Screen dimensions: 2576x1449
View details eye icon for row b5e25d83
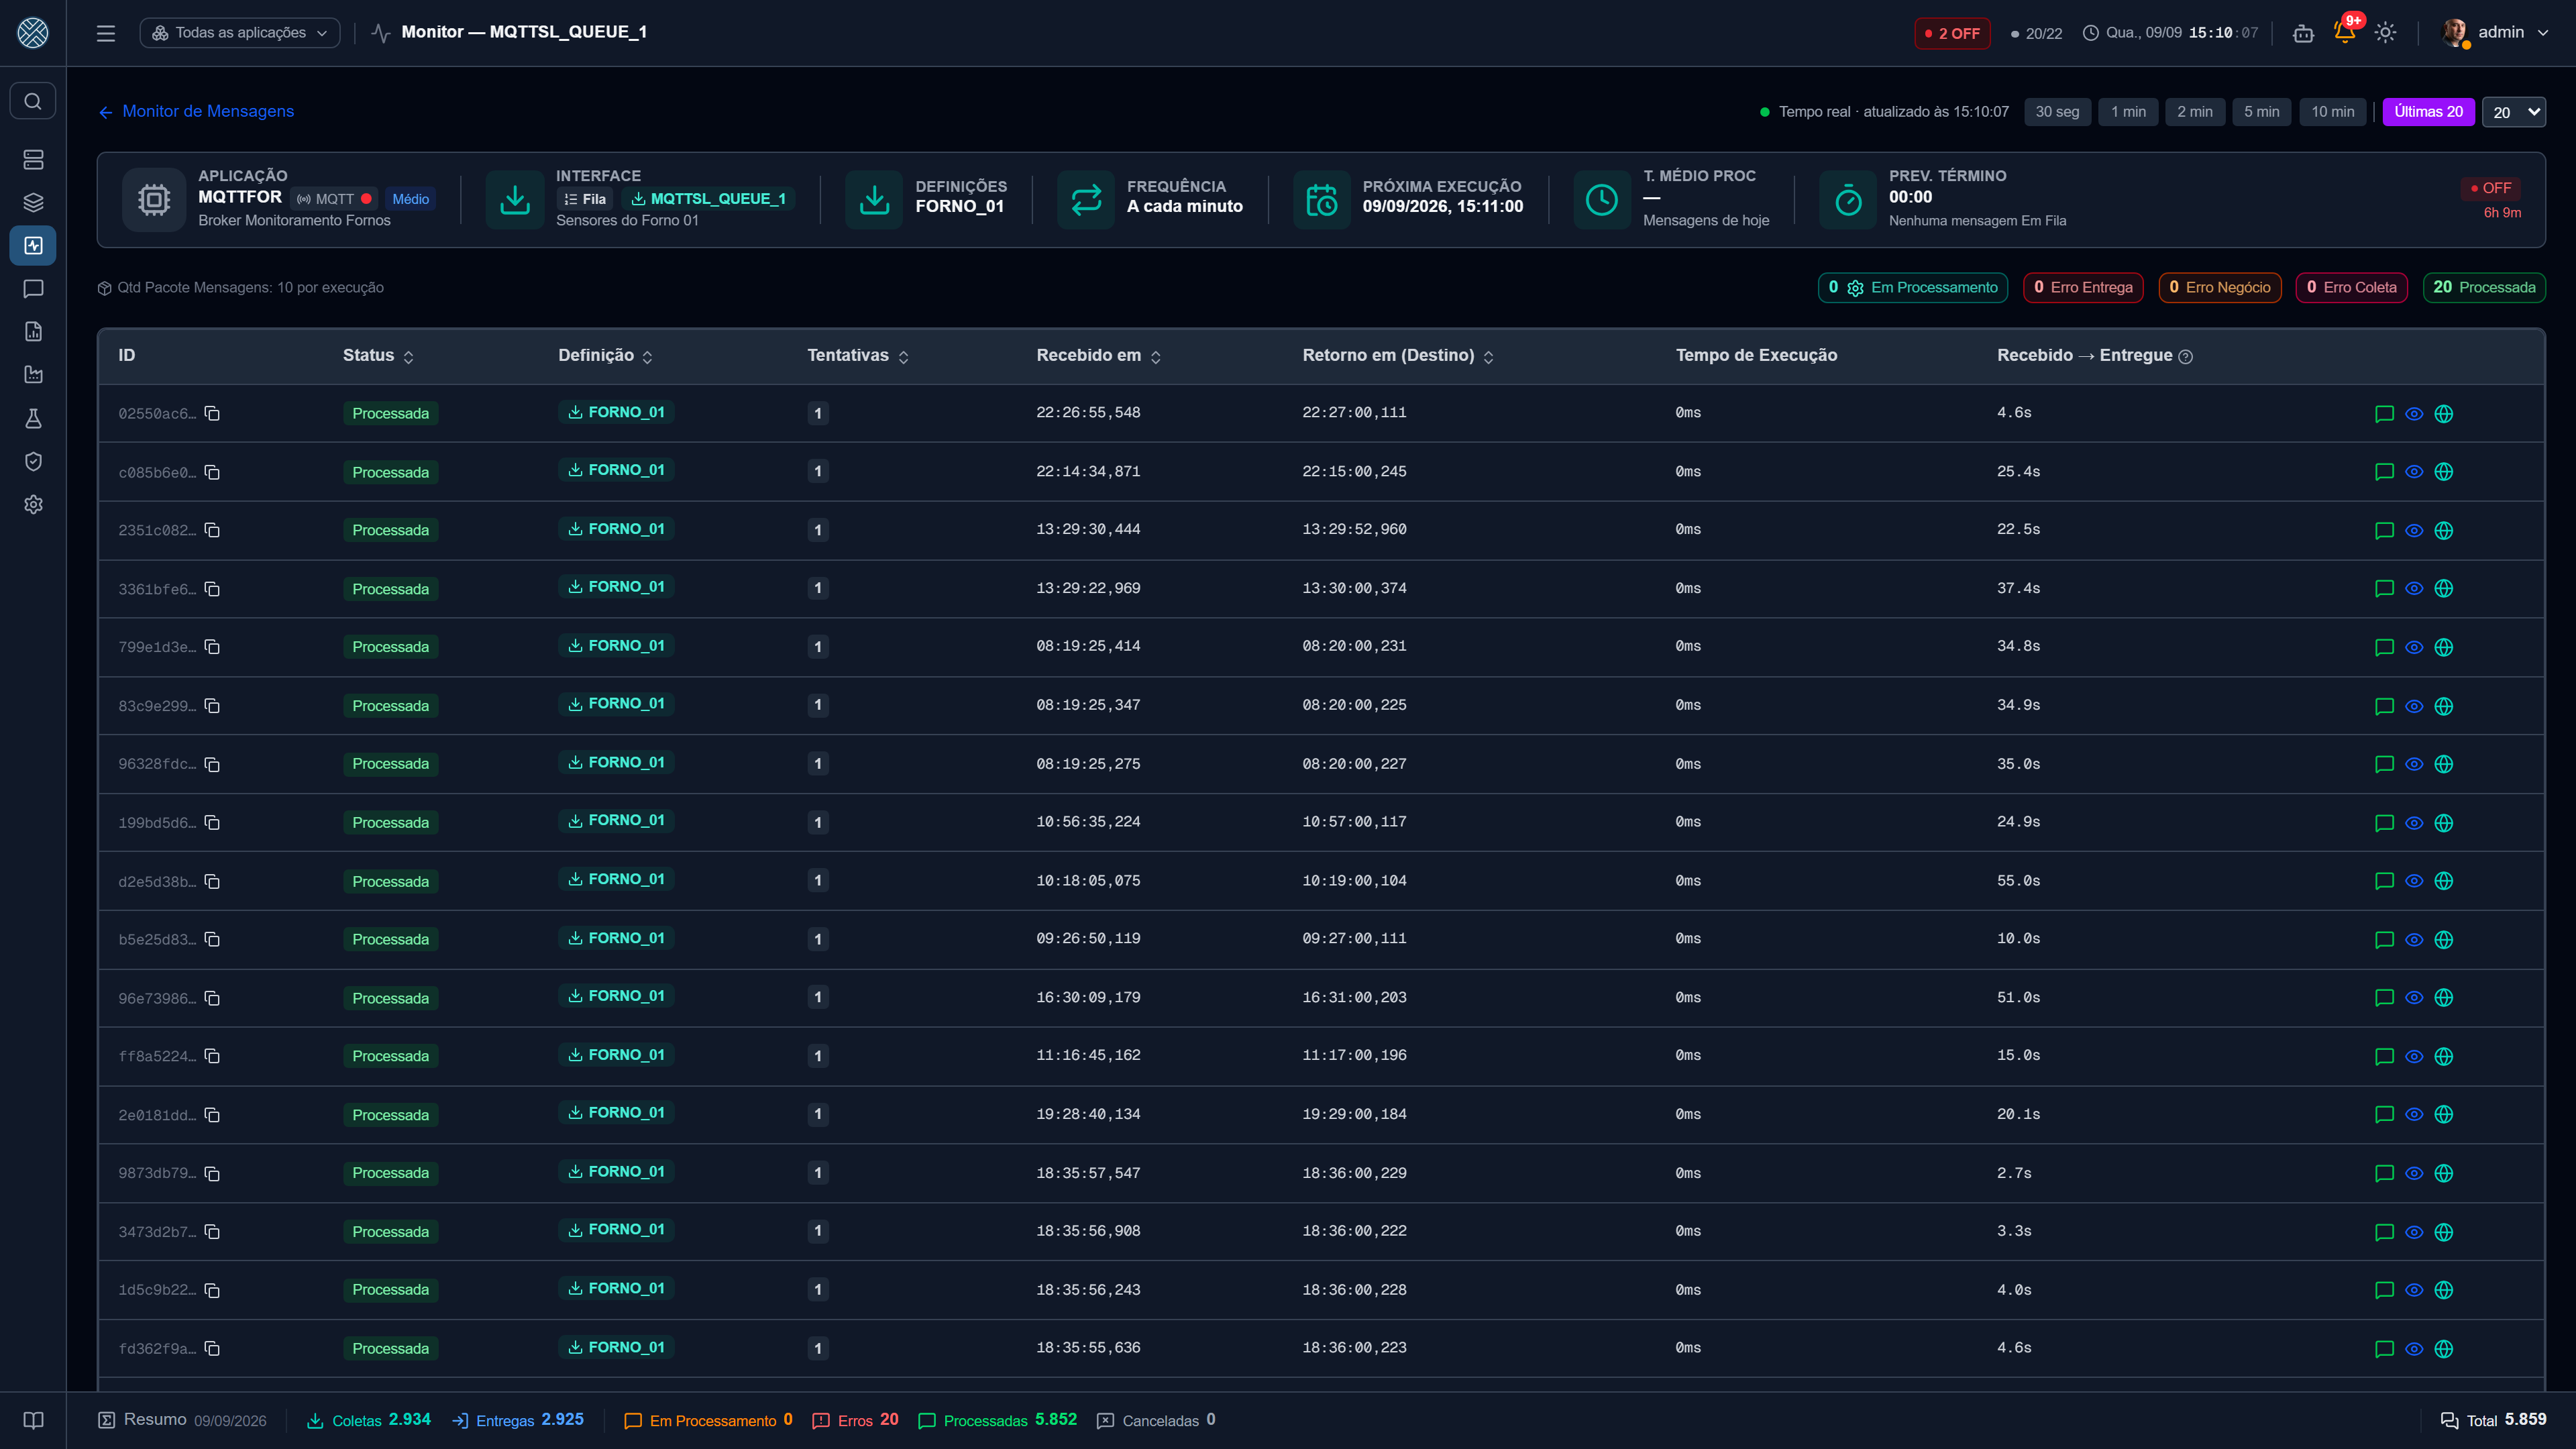pyautogui.click(x=2414, y=940)
